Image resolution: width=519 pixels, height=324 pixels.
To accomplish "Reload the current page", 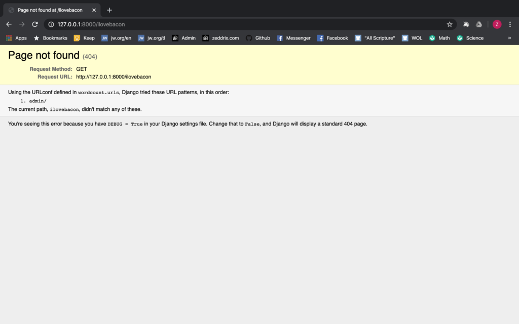I will [x=35, y=24].
